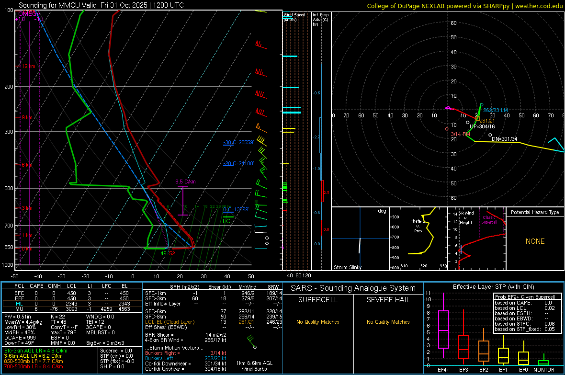The width and height of the screenshot is (565, 375).
Task: Click the 1km & 6km AGL wind barb symbol
Action: coord(251,342)
